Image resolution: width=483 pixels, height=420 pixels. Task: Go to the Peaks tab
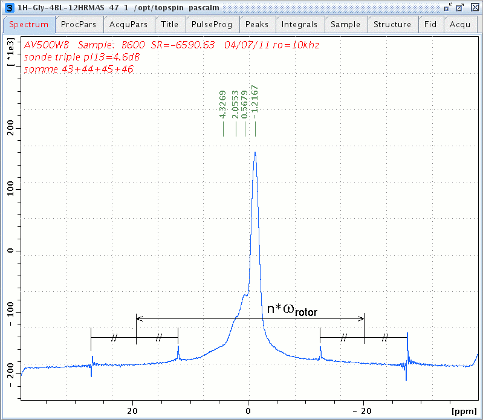click(x=258, y=25)
